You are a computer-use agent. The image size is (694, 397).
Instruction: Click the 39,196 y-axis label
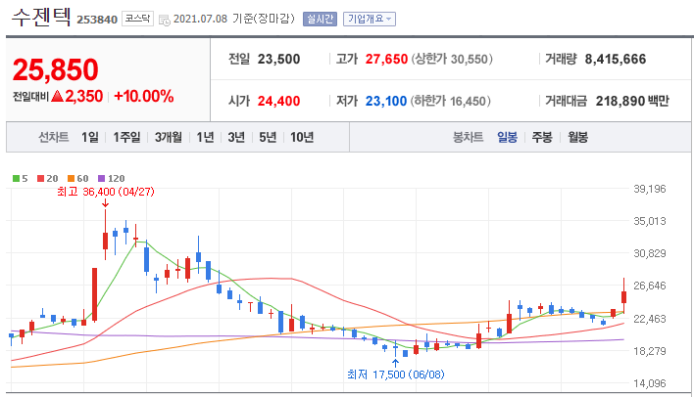649,189
